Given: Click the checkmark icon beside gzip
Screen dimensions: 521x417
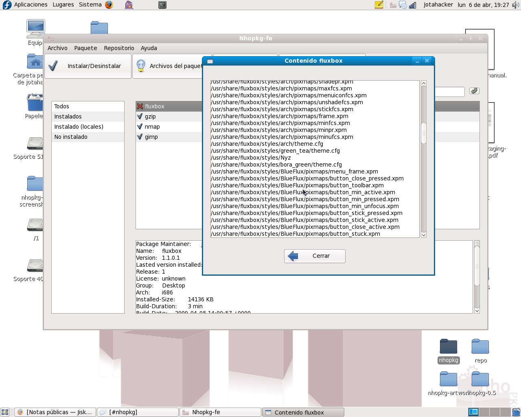Looking at the screenshot, I should (140, 116).
